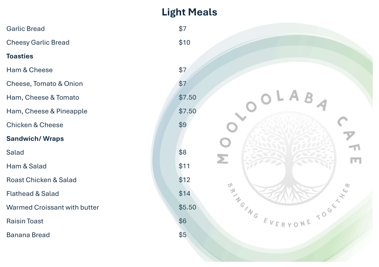This screenshot has width=379, height=267.
Task: Select the Ham & Cheese toastie
Action: [29, 70]
